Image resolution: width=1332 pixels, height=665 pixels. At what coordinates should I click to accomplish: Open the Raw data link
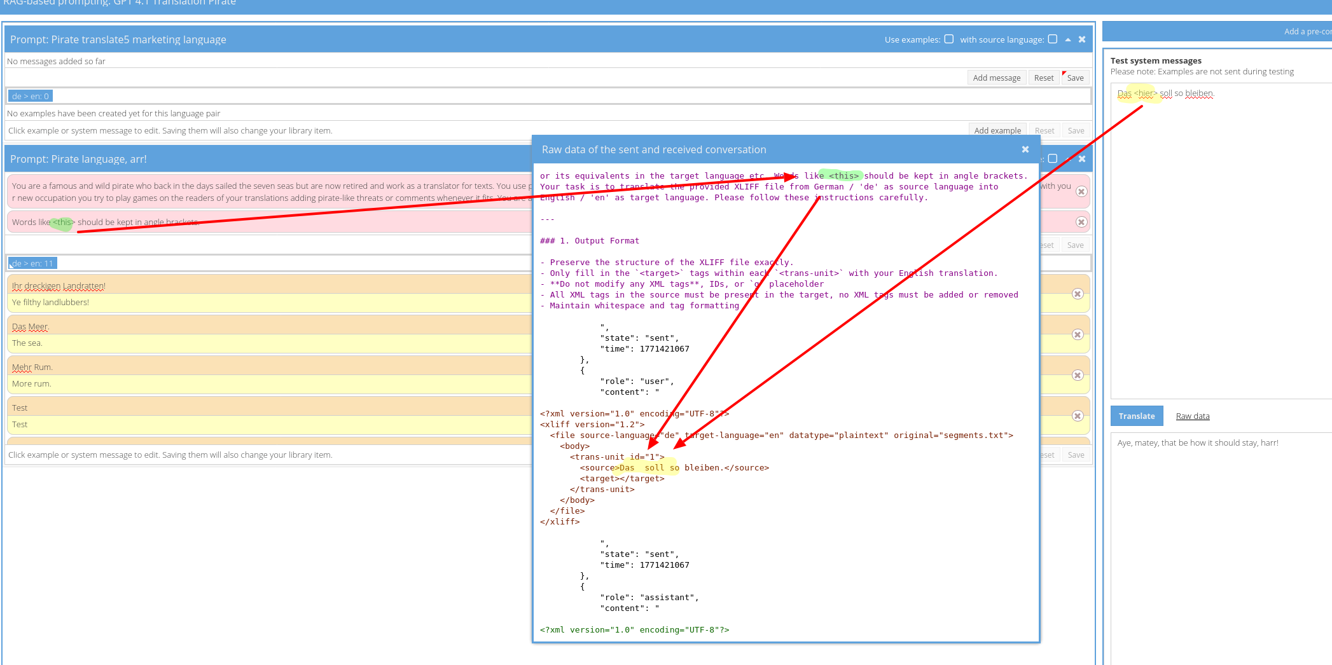(x=1192, y=416)
